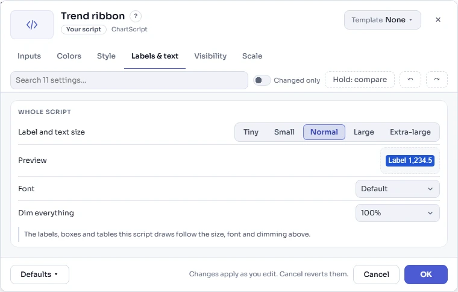Open the help question mark icon
The image size is (458, 292).
(136, 16)
